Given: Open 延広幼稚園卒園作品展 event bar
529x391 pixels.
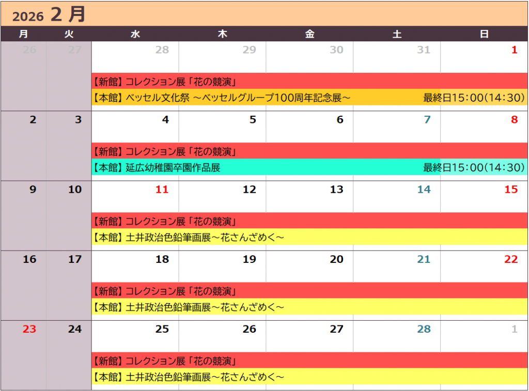Looking at the screenshot, I should [173, 168].
